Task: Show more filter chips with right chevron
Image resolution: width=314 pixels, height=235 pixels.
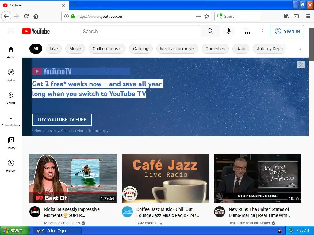Action: point(300,49)
